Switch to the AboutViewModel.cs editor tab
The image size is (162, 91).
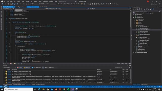tap(44, 7)
